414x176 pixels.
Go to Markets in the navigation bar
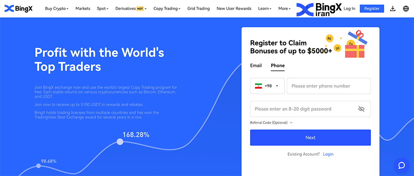83,8
